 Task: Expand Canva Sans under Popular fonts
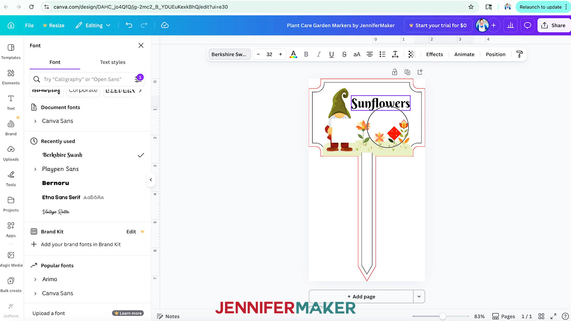point(35,293)
